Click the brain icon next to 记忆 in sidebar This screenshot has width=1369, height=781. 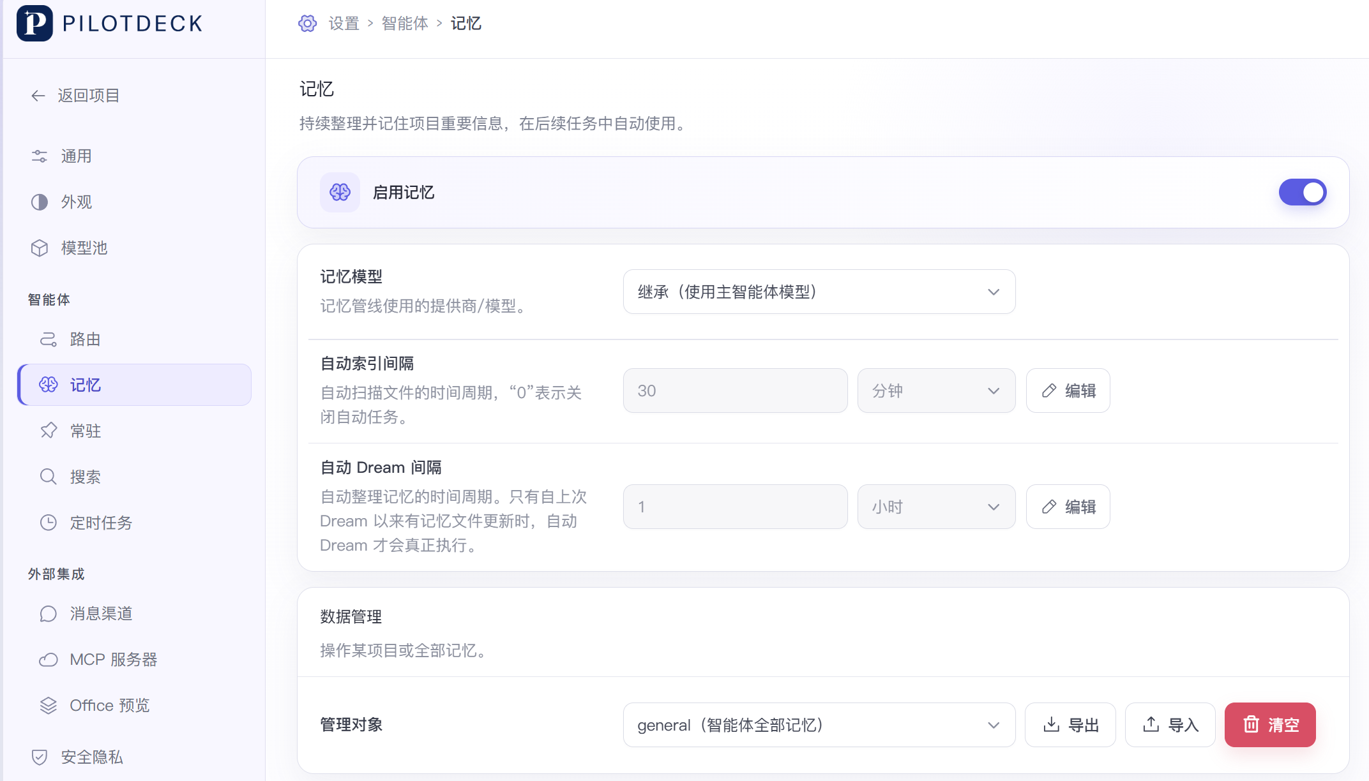pyautogui.click(x=49, y=385)
